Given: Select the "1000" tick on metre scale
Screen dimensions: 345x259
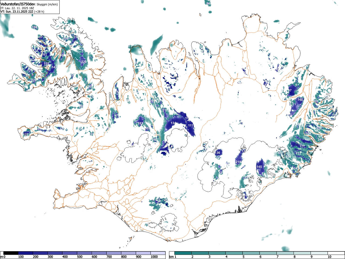Looking at the screenshot, I should click(154, 257).
